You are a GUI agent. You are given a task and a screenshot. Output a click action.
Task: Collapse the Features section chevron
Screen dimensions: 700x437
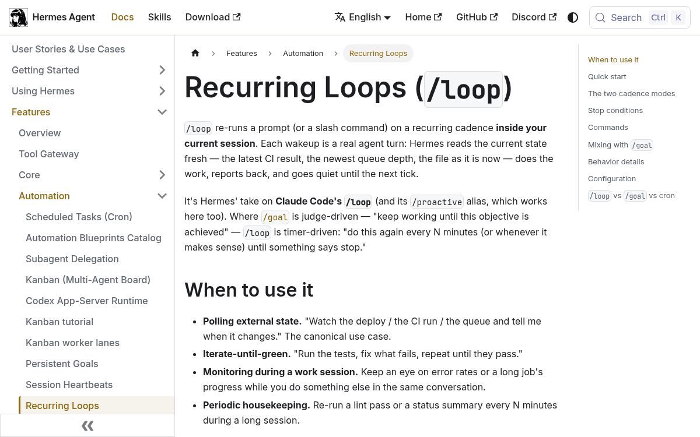coord(162,112)
